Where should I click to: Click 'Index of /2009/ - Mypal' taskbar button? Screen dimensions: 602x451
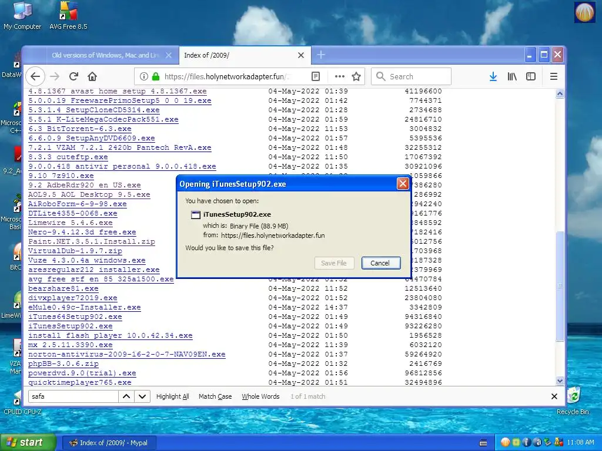coord(109,443)
